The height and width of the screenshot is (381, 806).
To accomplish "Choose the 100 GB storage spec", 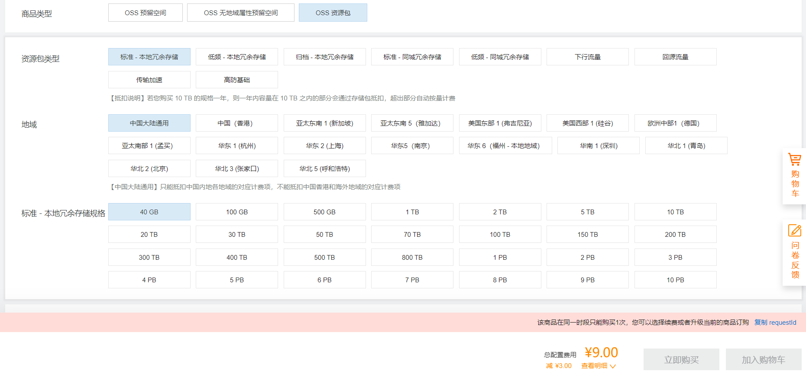I will (236, 212).
